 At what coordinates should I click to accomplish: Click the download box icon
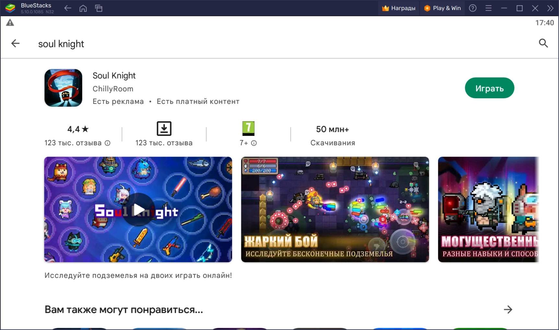(x=164, y=128)
